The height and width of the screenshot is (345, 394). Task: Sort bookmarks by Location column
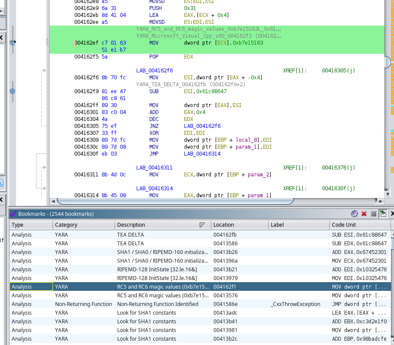point(240,225)
